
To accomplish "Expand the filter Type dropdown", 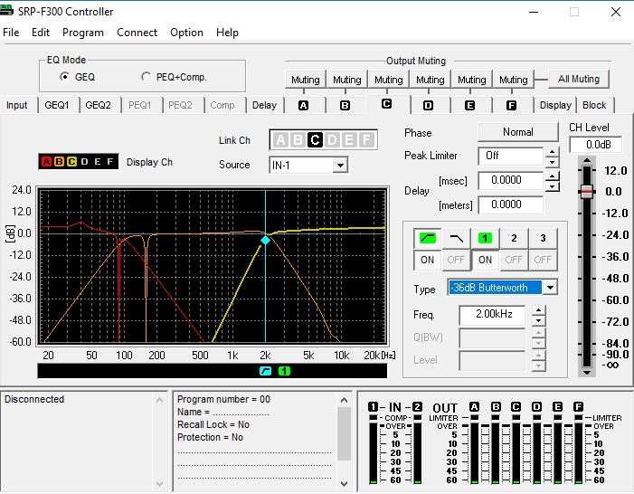I will [549, 288].
